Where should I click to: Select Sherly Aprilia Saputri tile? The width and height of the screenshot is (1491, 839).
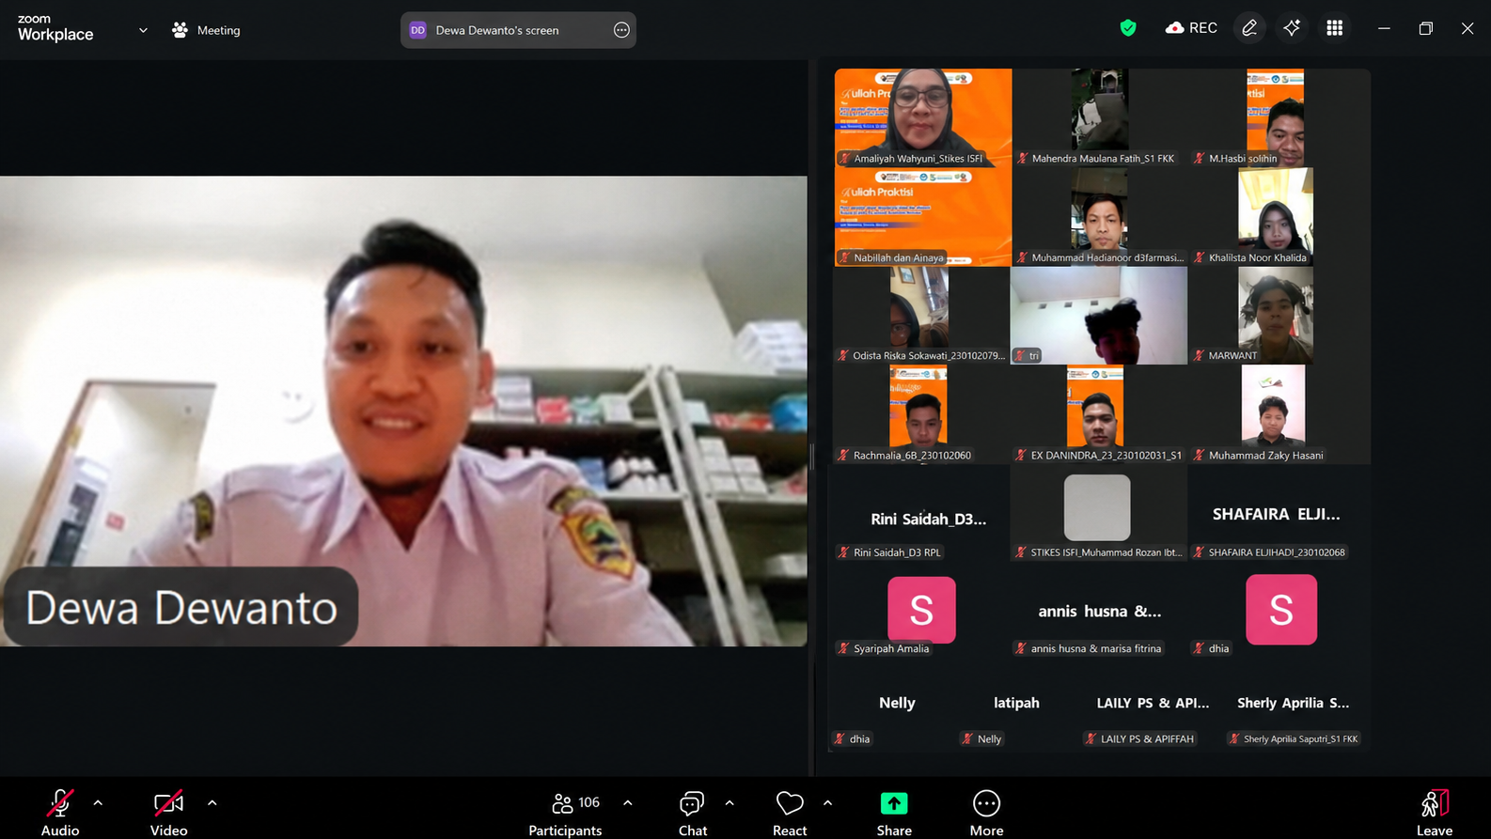pos(1294,719)
